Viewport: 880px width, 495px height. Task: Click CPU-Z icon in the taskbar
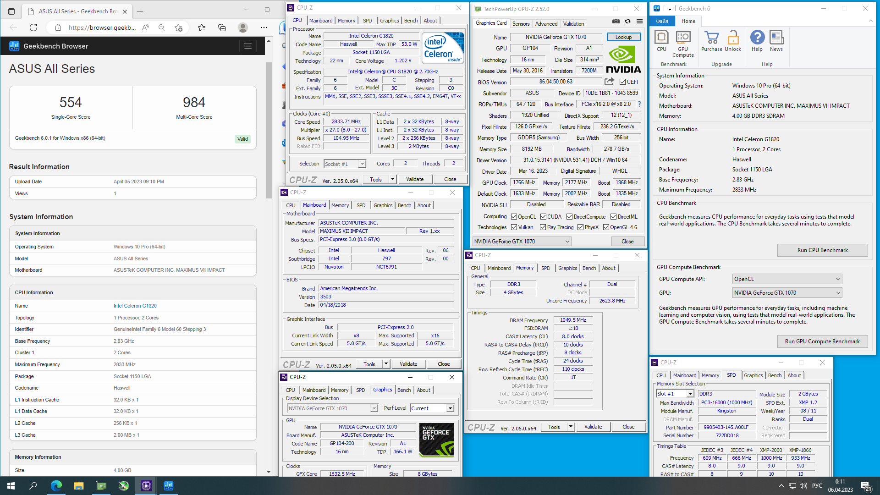[x=146, y=486]
